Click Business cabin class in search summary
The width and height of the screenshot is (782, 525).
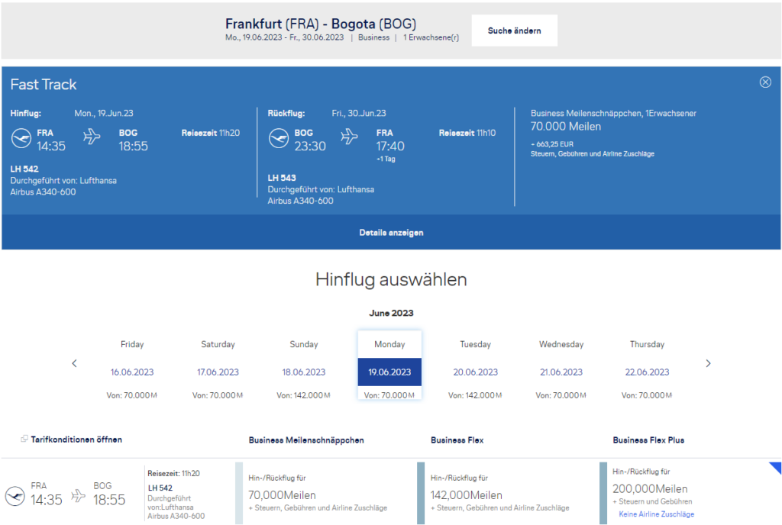point(373,37)
